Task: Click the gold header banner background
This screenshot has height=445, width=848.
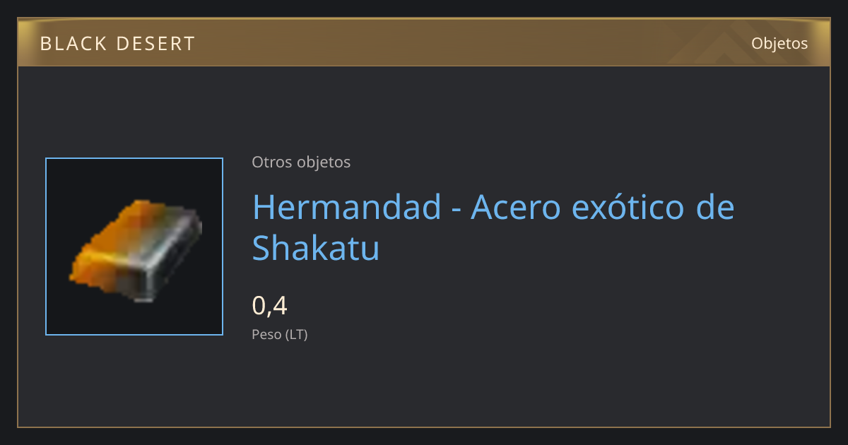Action: tap(424, 42)
